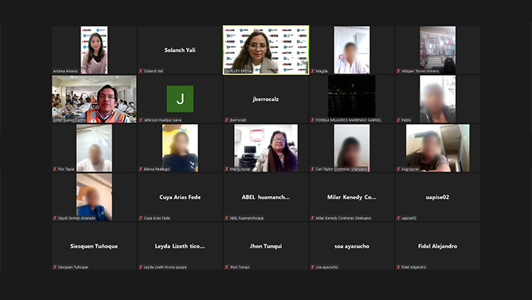Select Fiorela Milagros Marengo Gabriel's dark video
The width and height of the screenshot is (532, 300).
point(352,99)
